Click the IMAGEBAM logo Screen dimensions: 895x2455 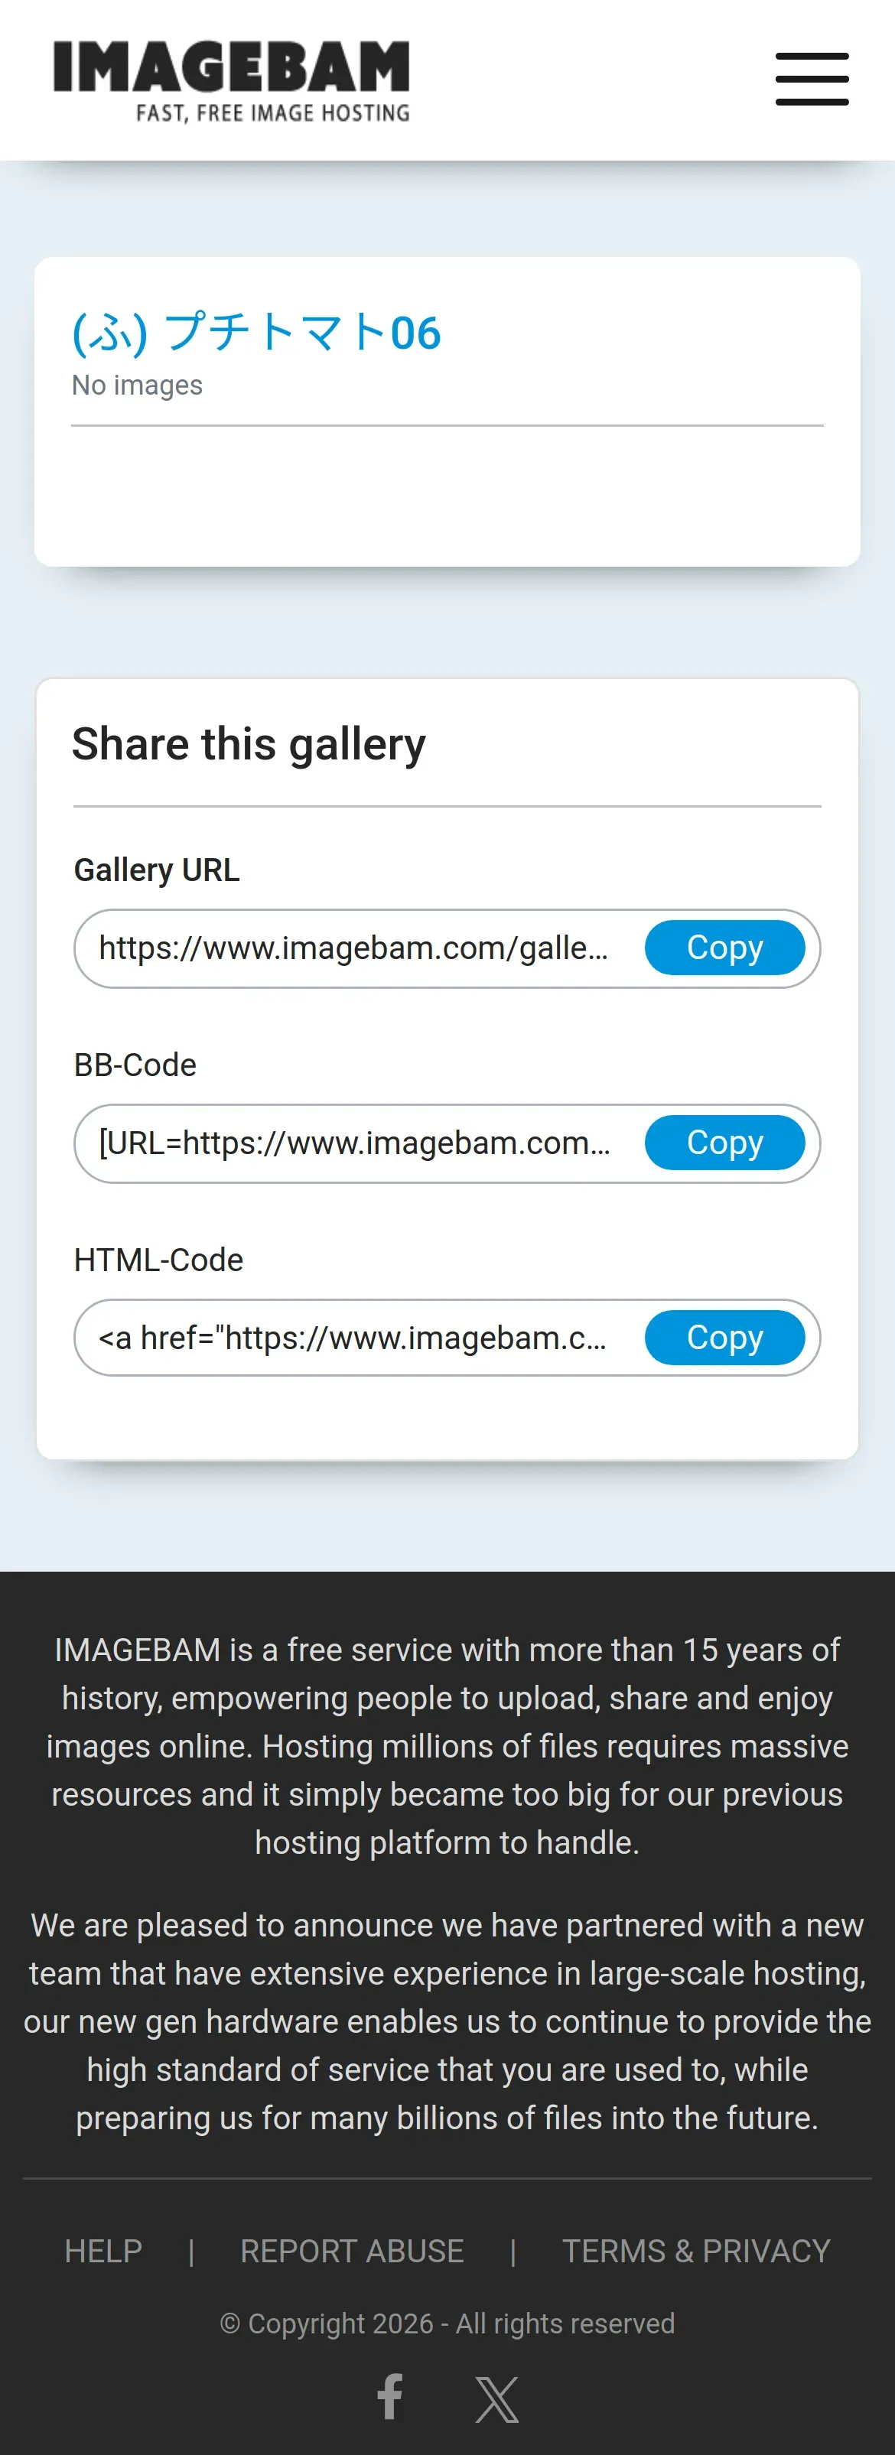coord(232,81)
